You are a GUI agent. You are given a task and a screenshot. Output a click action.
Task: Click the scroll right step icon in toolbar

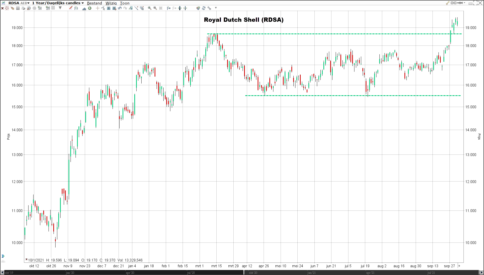click(x=169, y=8)
